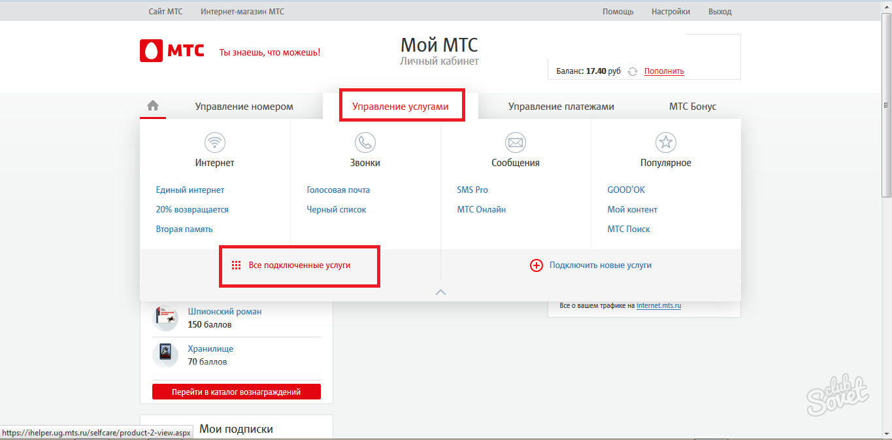Open the Черный список service
Viewport: 892px width, 440px height.
pyautogui.click(x=337, y=209)
